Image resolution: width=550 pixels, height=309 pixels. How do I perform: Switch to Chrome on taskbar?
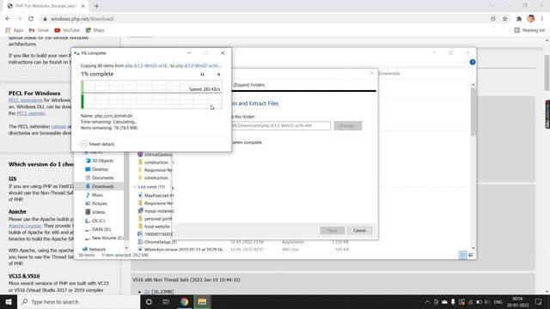pyautogui.click(x=184, y=301)
